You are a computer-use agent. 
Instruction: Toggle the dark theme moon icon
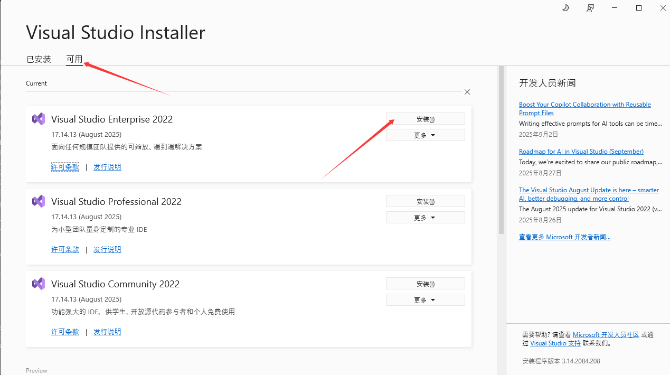(x=565, y=8)
